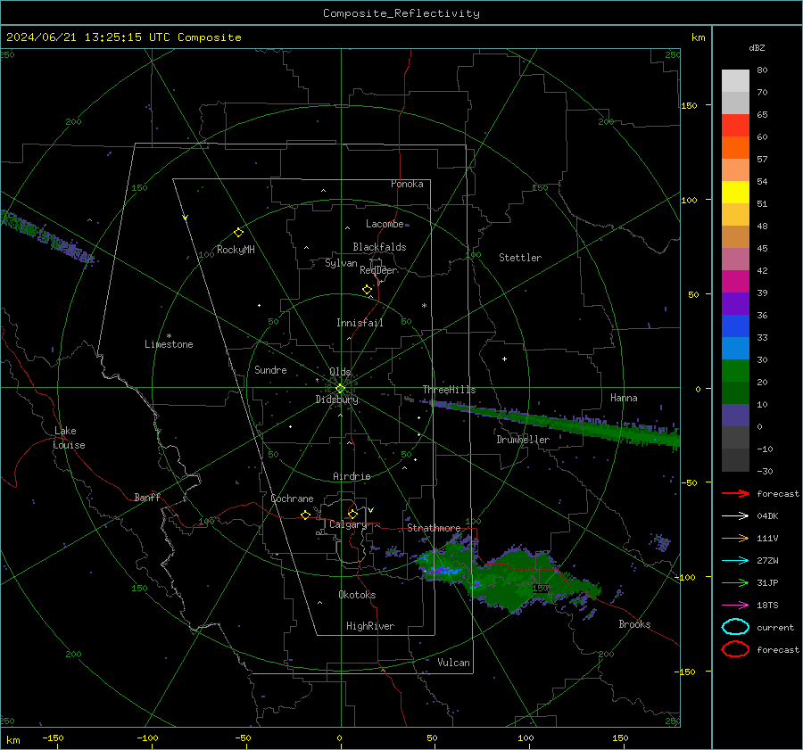Select the Strathmore label

point(434,528)
